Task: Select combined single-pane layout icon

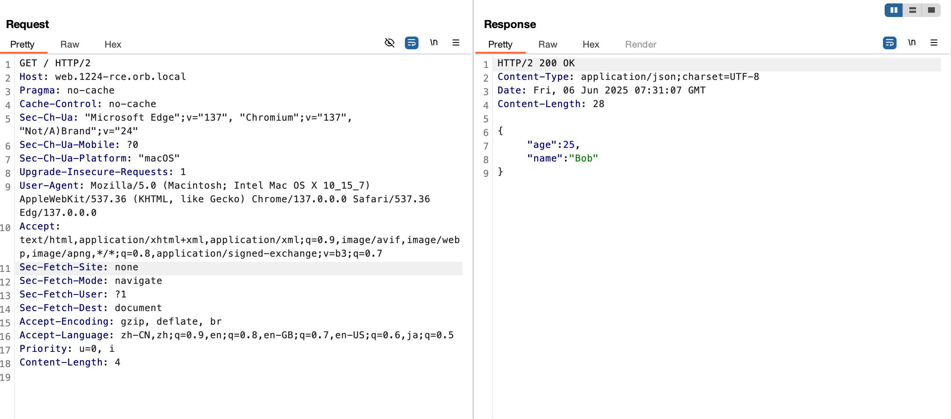Action: (931, 10)
